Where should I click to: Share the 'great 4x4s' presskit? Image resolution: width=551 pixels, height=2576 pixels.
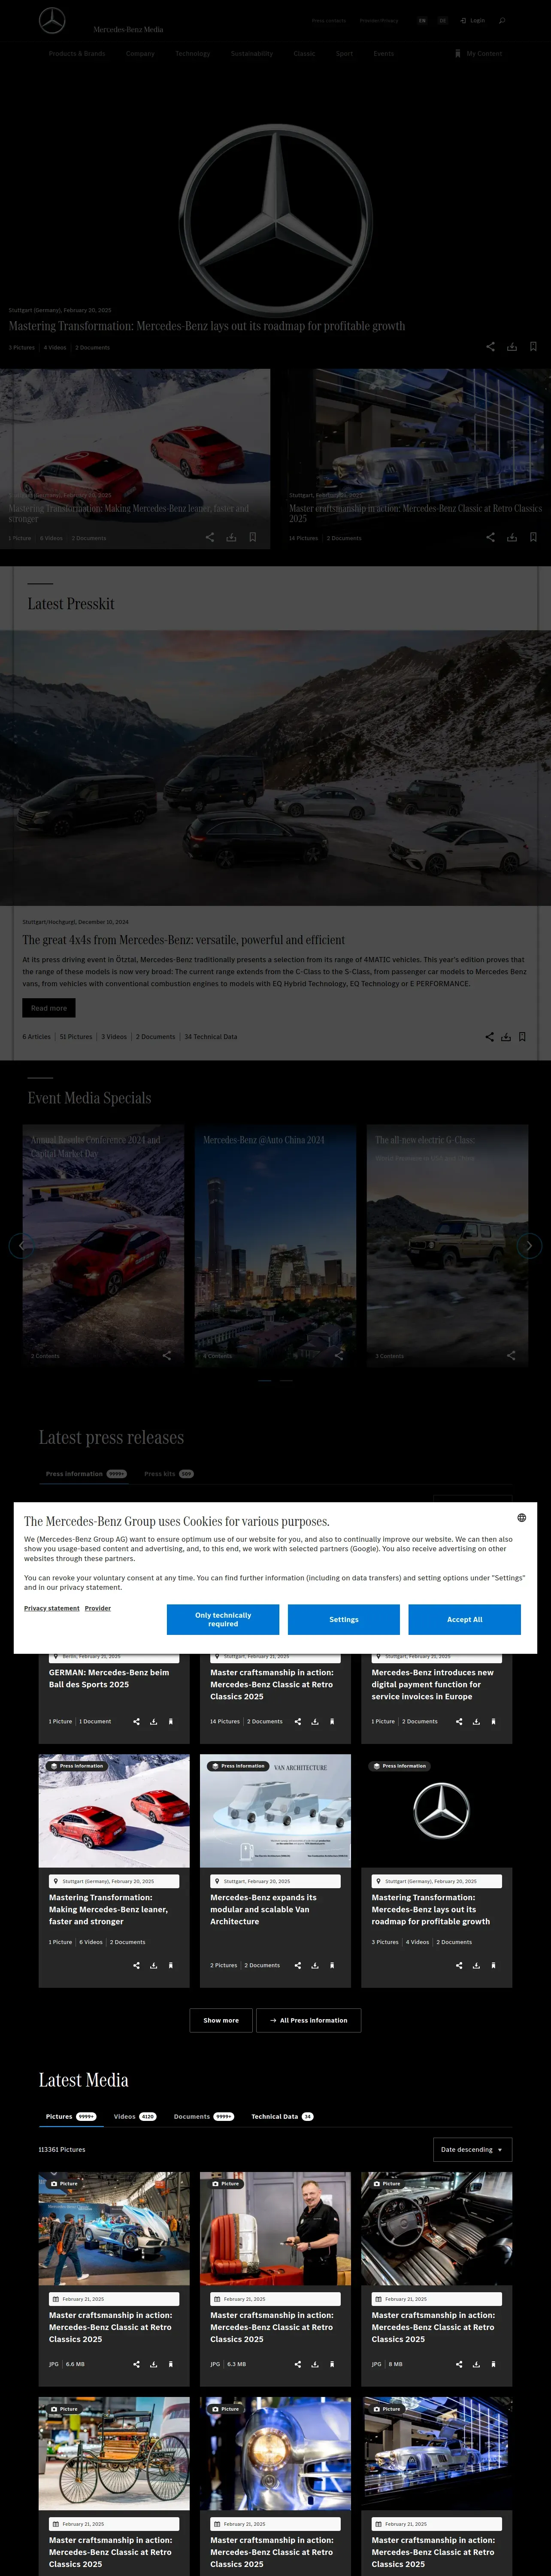pyautogui.click(x=489, y=1036)
